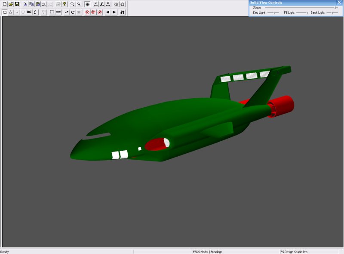This screenshot has height=254, width=344.
Task: Click the Paste clipboard icon
Action: click(37, 4)
